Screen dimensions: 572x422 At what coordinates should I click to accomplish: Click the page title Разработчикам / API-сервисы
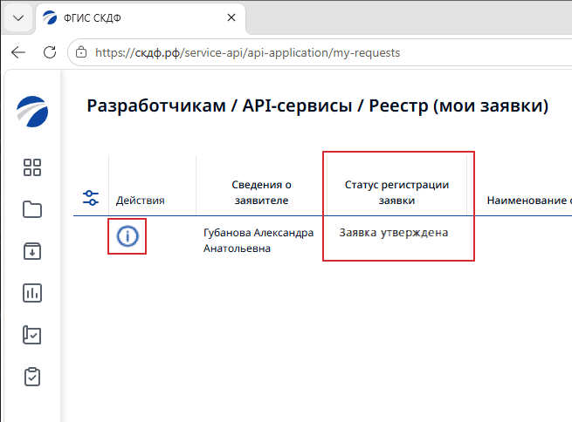point(317,106)
